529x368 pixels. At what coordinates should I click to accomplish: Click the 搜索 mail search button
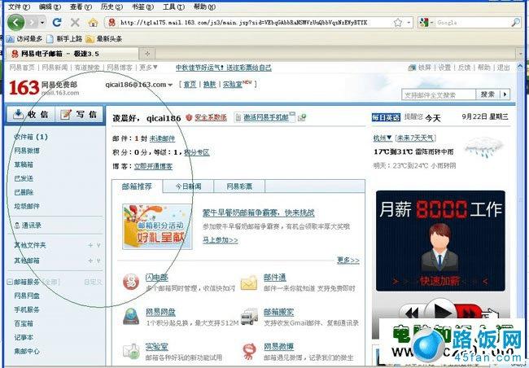click(487, 94)
